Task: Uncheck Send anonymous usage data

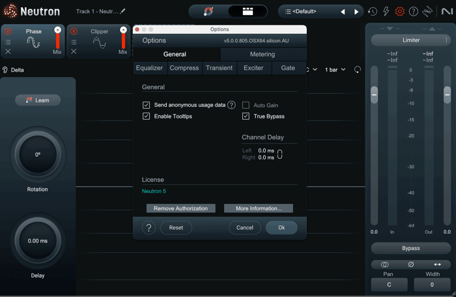Action: tap(147, 105)
